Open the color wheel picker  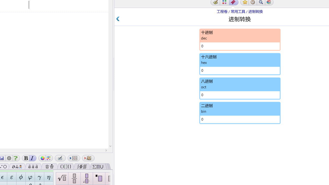coord(42,158)
